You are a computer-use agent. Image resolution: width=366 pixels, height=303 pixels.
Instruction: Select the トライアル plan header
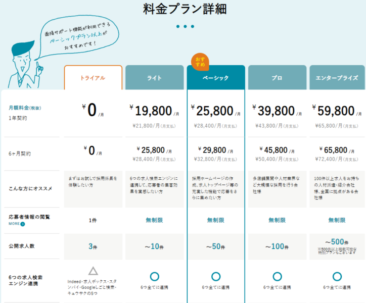point(93,78)
